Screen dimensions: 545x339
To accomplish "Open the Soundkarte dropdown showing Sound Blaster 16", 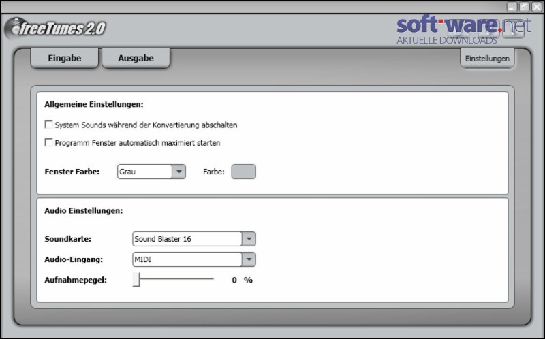I will click(194, 239).
